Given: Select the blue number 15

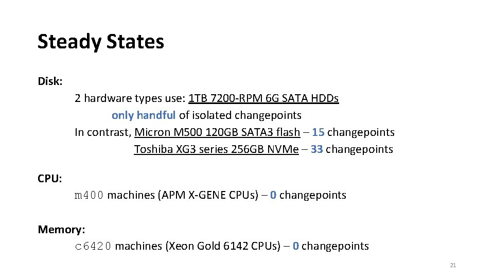Looking at the screenshot, I should [x=318, y=132].
